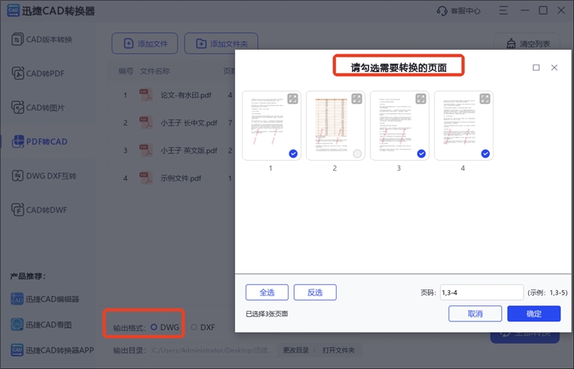
Task: Select file name 示例文件.pdf
Action: (x=181, y=178)
